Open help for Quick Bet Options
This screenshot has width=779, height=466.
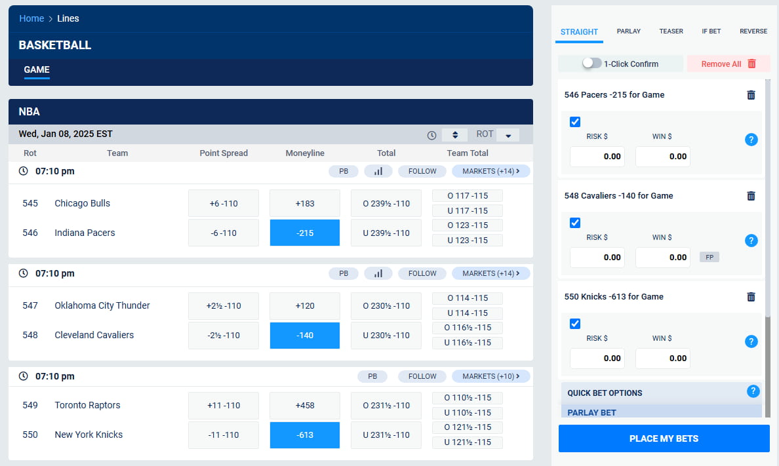pos(753,391)
